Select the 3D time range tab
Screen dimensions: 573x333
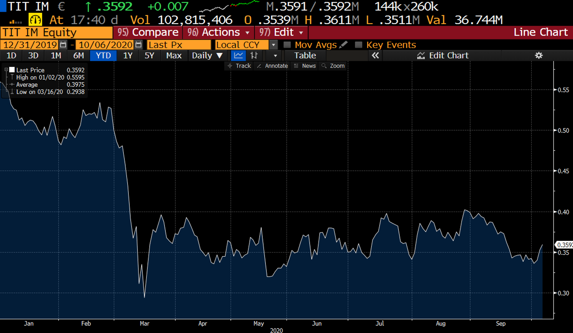pyautogui.click(x=33, y=55)
